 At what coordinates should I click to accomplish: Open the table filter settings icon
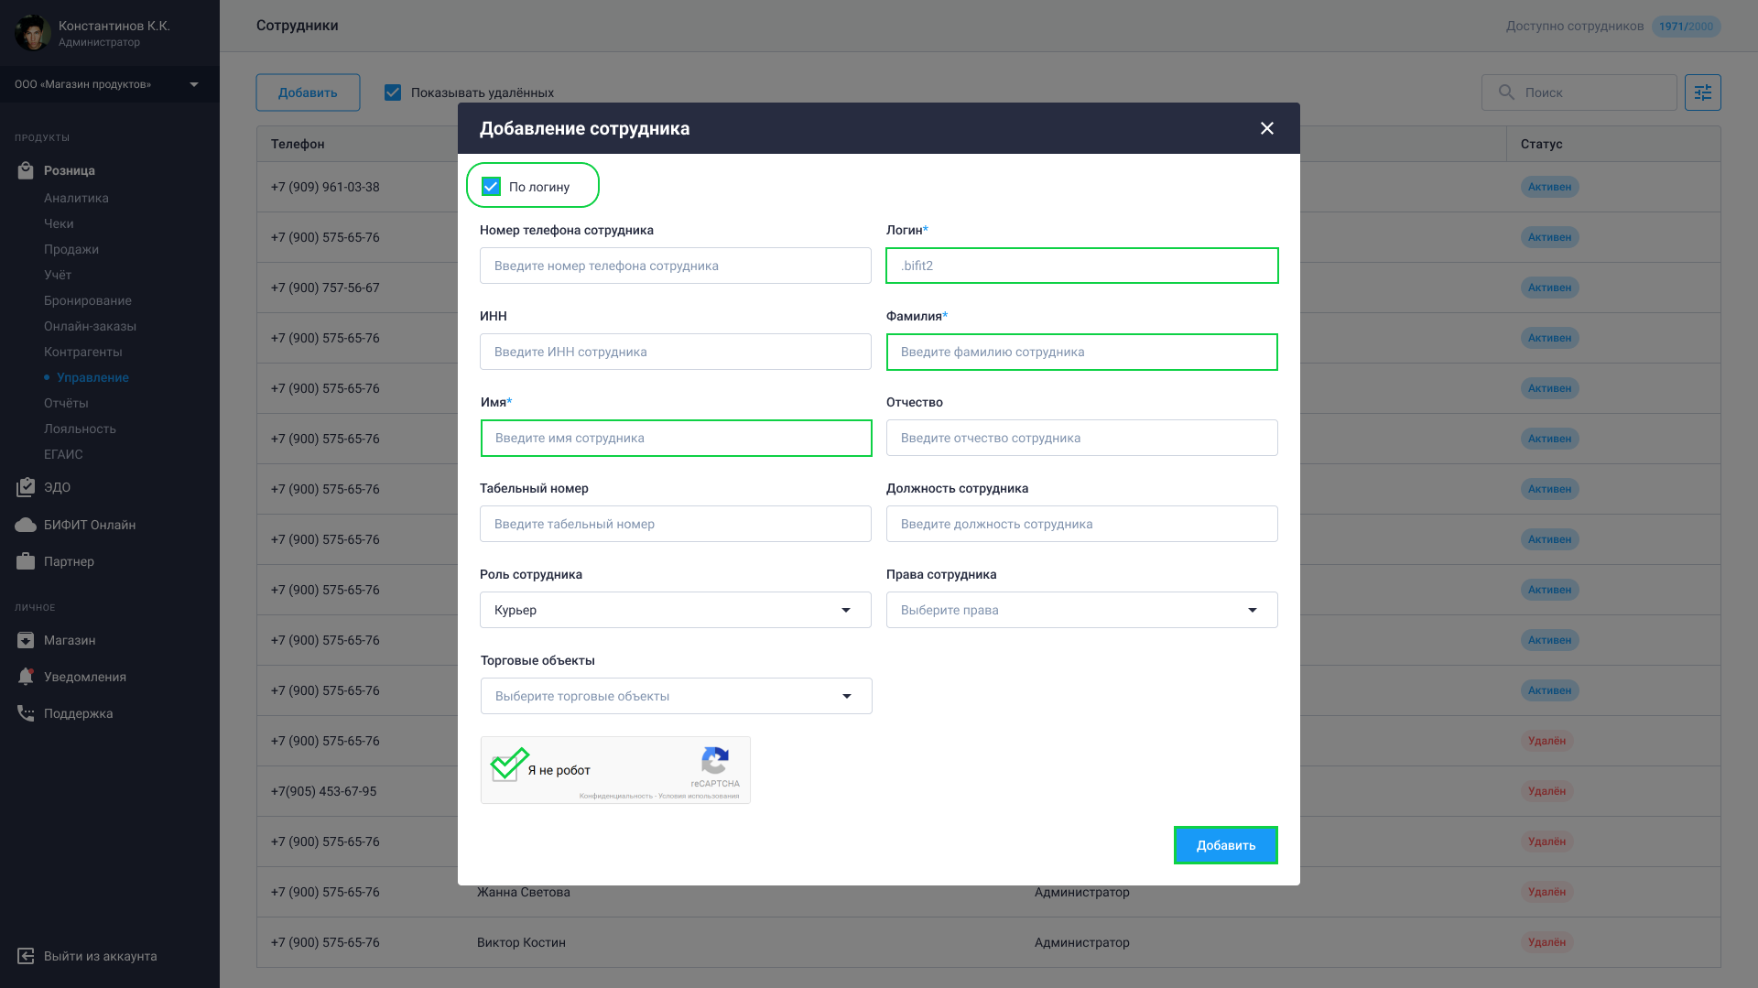point(1702,92)
